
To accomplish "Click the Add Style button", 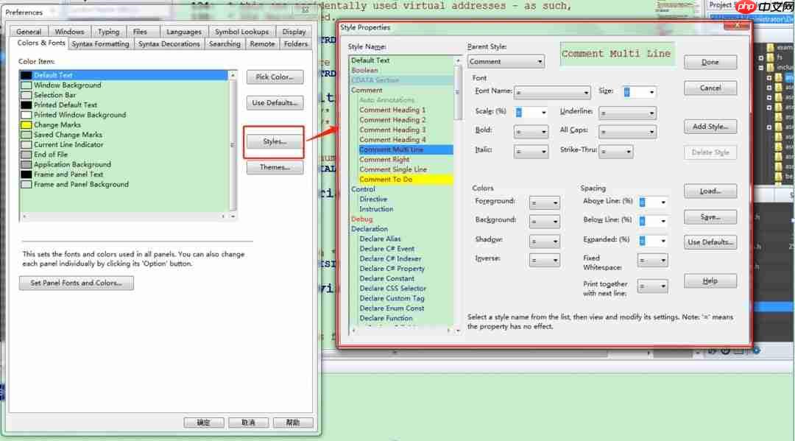I will click(x=710, y=127).
